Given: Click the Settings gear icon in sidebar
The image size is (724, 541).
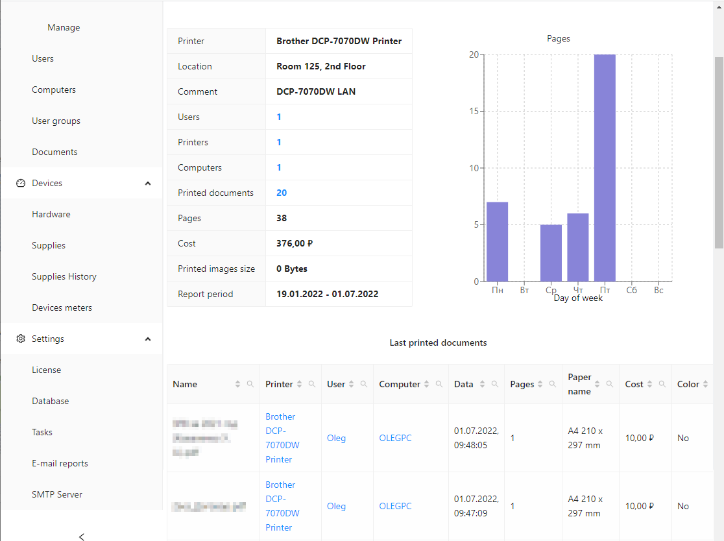Looking at the screenshot, I should point(21,339).
